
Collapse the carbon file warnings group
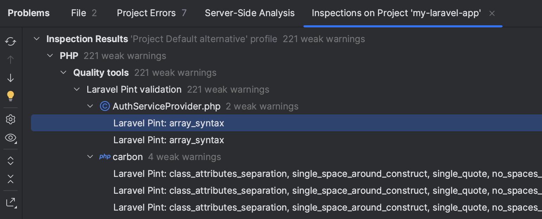(x=90, y=157)
